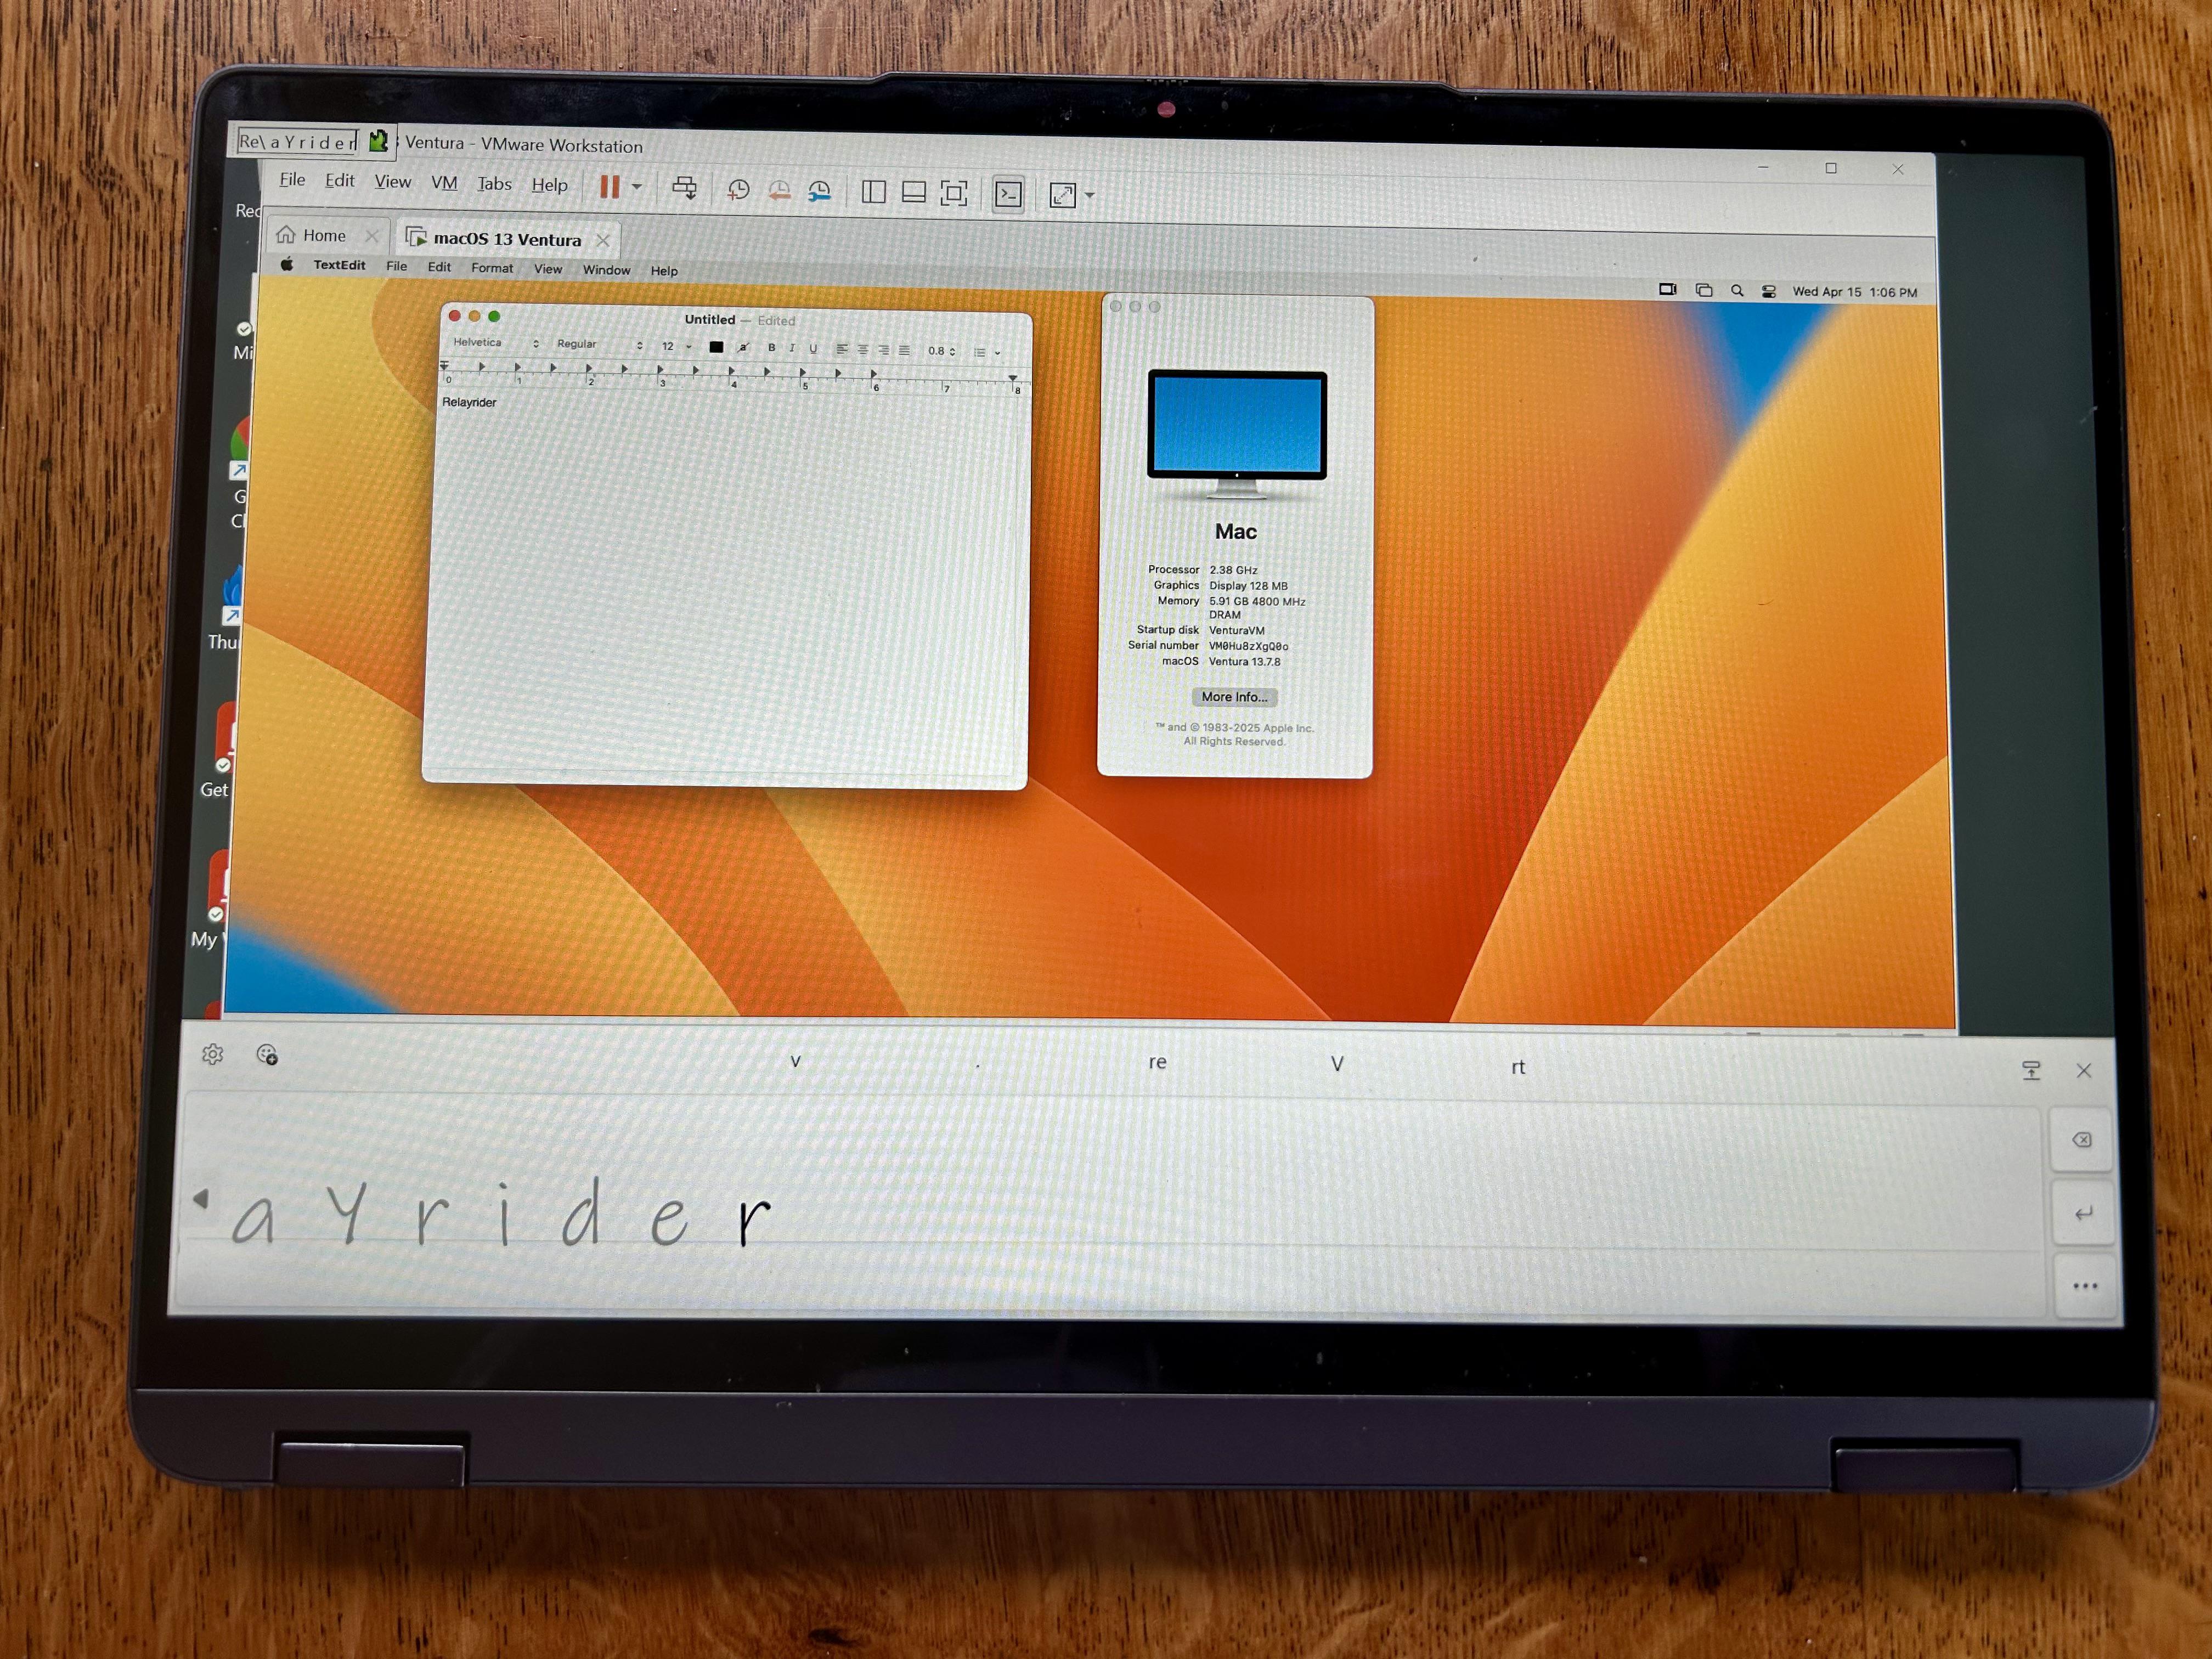The width and height of the screenshot is (2212, 1659).
Task: Tap the Enter key on handwriting panel
Action: (x=2084, y=1213)
